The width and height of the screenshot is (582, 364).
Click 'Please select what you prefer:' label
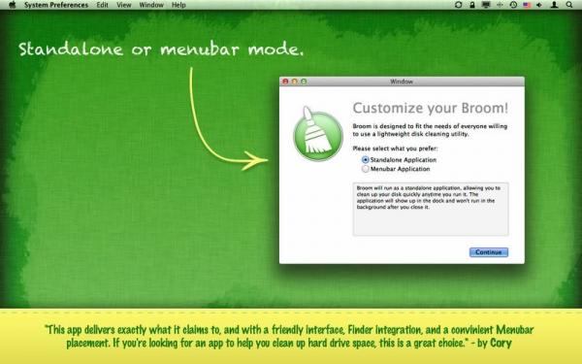(395, 149)
